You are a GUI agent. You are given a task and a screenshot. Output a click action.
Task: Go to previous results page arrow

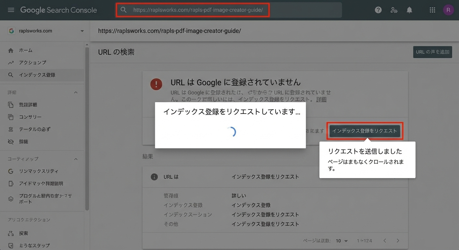click(x=385, y=241)
